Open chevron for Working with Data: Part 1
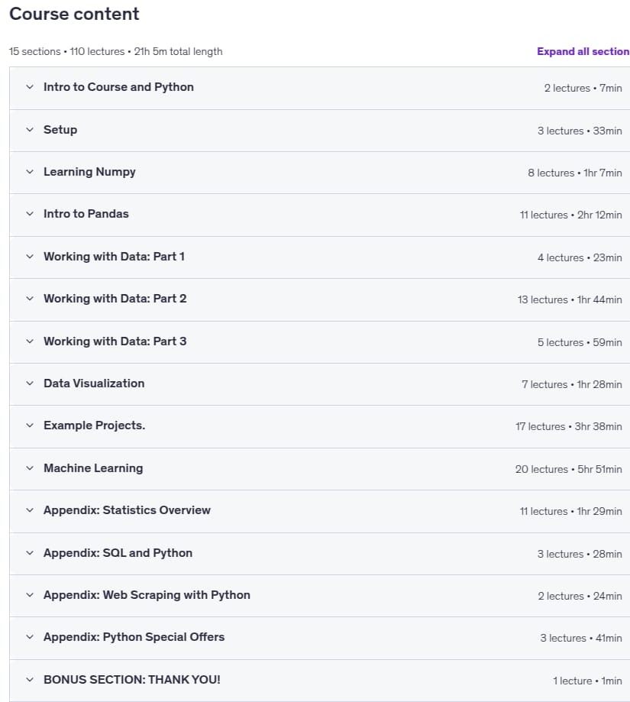Viewport: 630px width, 702px height. (x=30, y=257)
